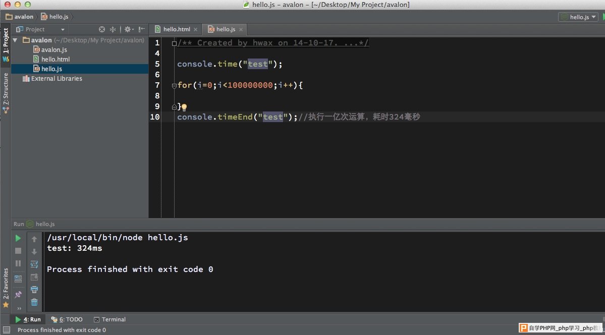Open the Terminal tool window tab
Viewport: 605px width, 335px height.
pos(109,319)
